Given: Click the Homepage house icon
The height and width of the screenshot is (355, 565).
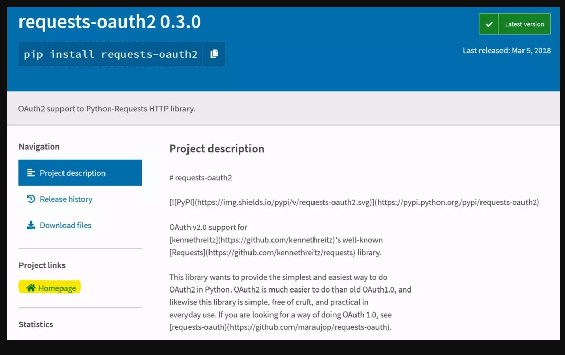Looking at the screenshot, I should (x=31, y=288).
